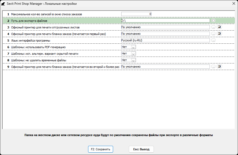Image resolution: width=238 pixels, height=155 pixels.
Task: Open the '..' chooser for the first-time order form printer
Action: coord(213,34)
